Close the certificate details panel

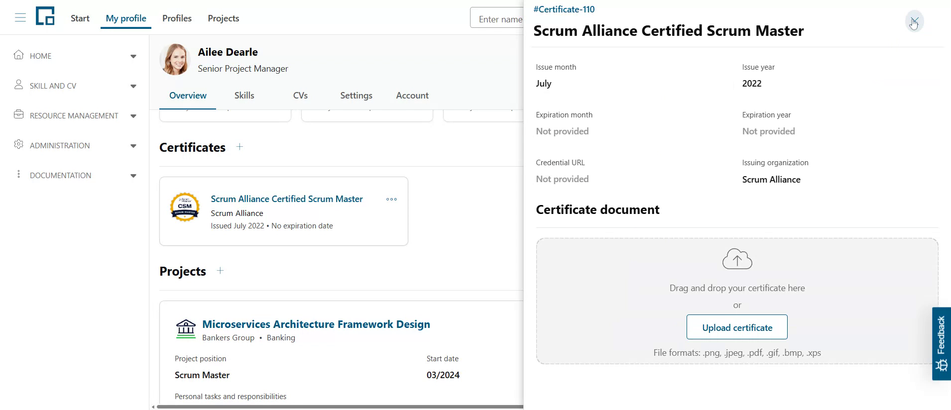point(914,21)
